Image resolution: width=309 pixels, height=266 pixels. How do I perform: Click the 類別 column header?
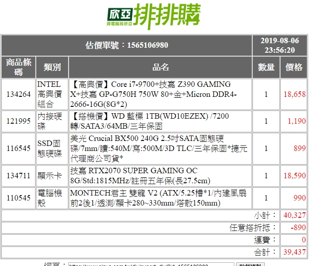tap(52, 67)
